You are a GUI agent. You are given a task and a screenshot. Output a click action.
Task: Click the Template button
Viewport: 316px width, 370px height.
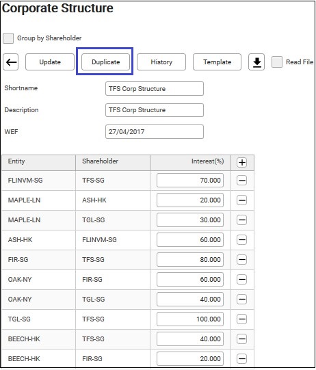(x=217, y=62)
